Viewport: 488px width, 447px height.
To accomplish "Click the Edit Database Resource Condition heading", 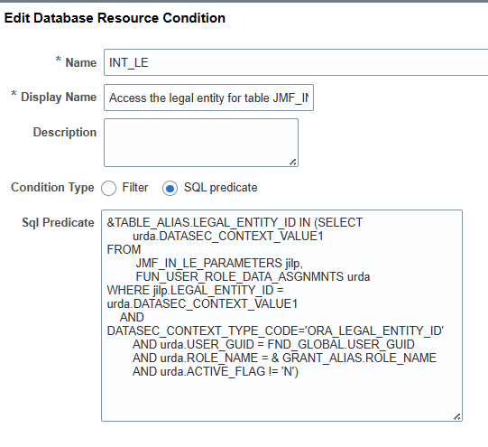I will tap(115, 18).
